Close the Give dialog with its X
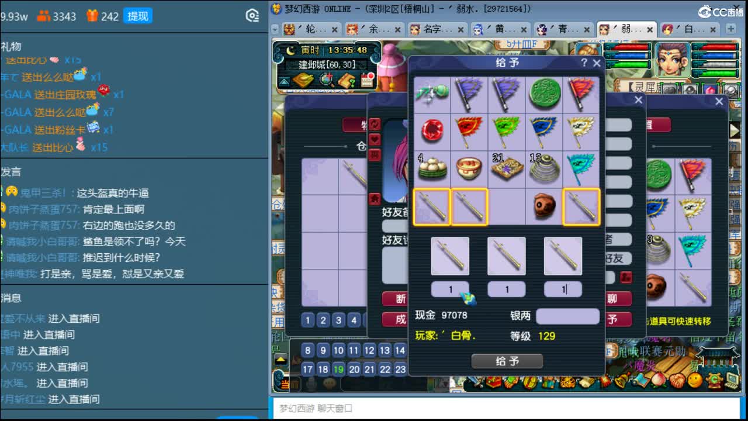 597,63
